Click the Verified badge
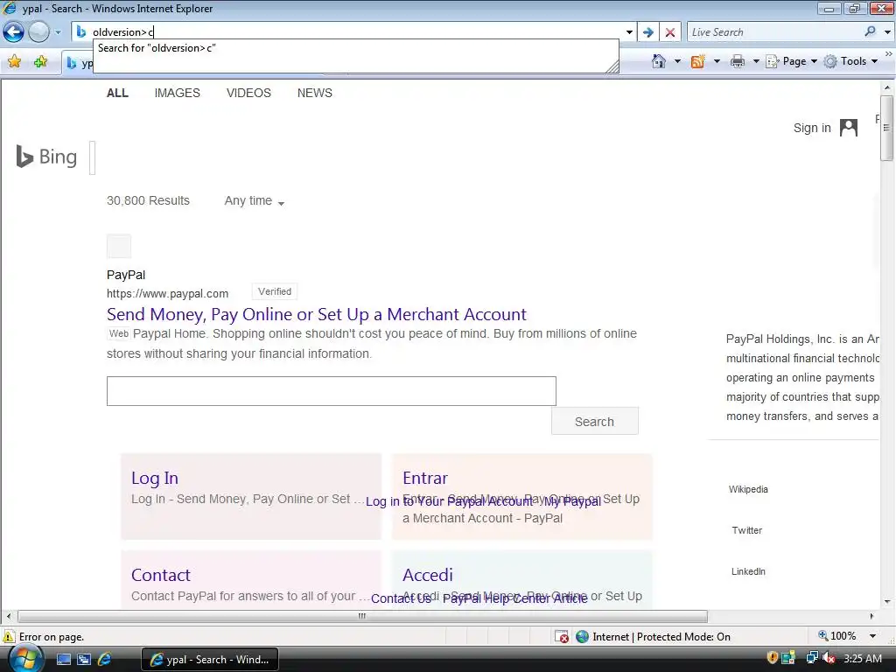The width and height of the screenshot is (896, 672). 274,291
